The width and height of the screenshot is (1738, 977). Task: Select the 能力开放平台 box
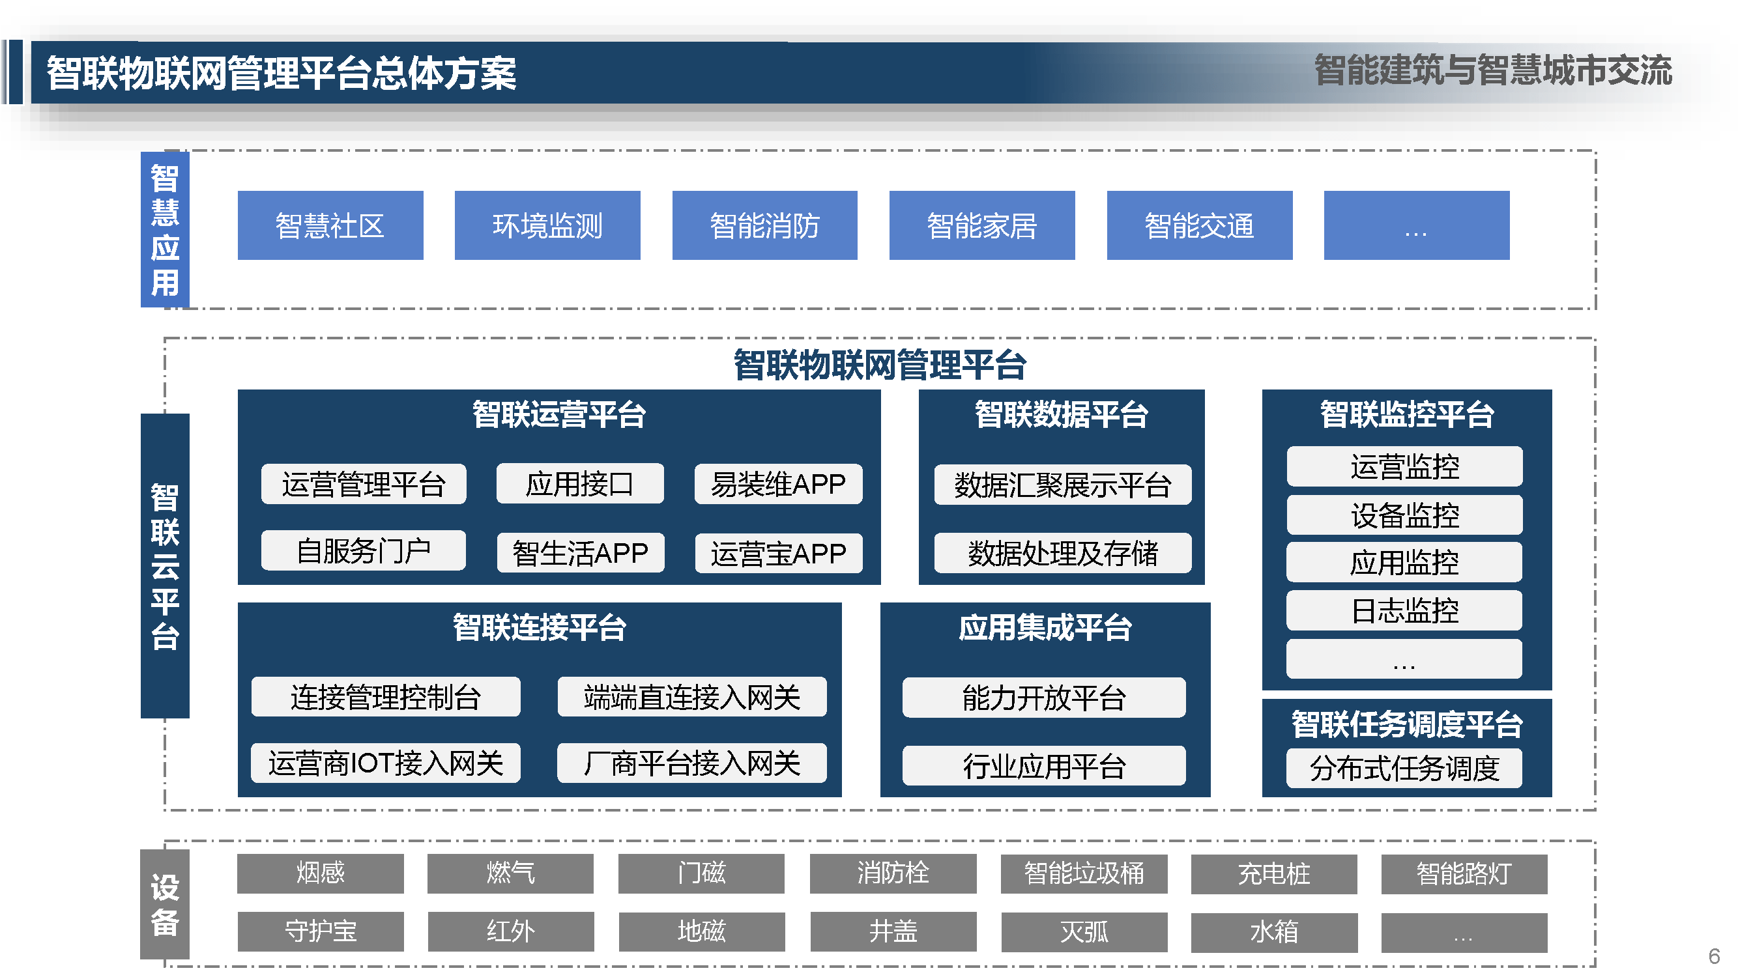1044,698
